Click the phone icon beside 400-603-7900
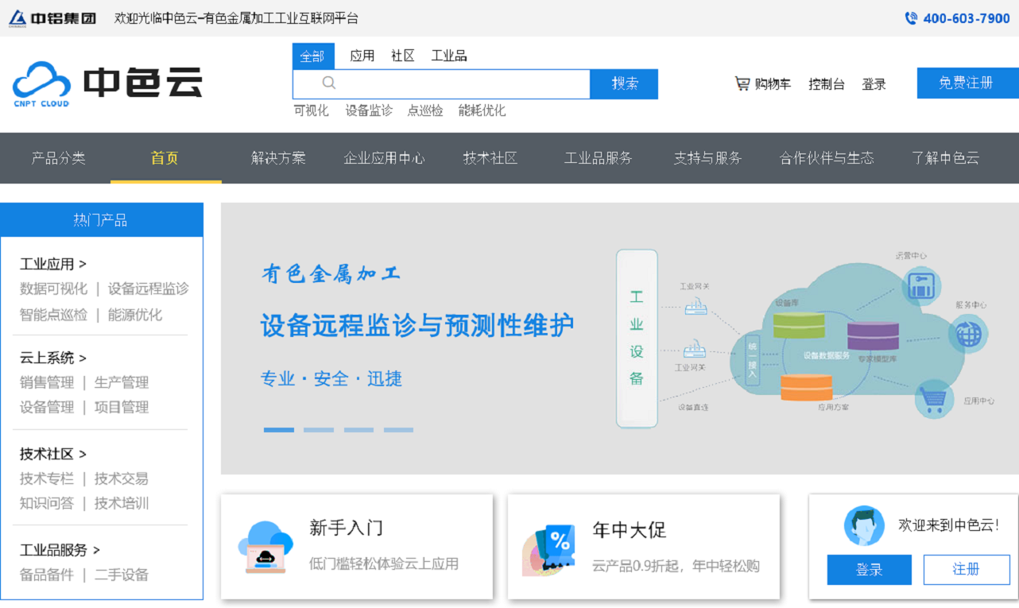 [x=911, y=18]
